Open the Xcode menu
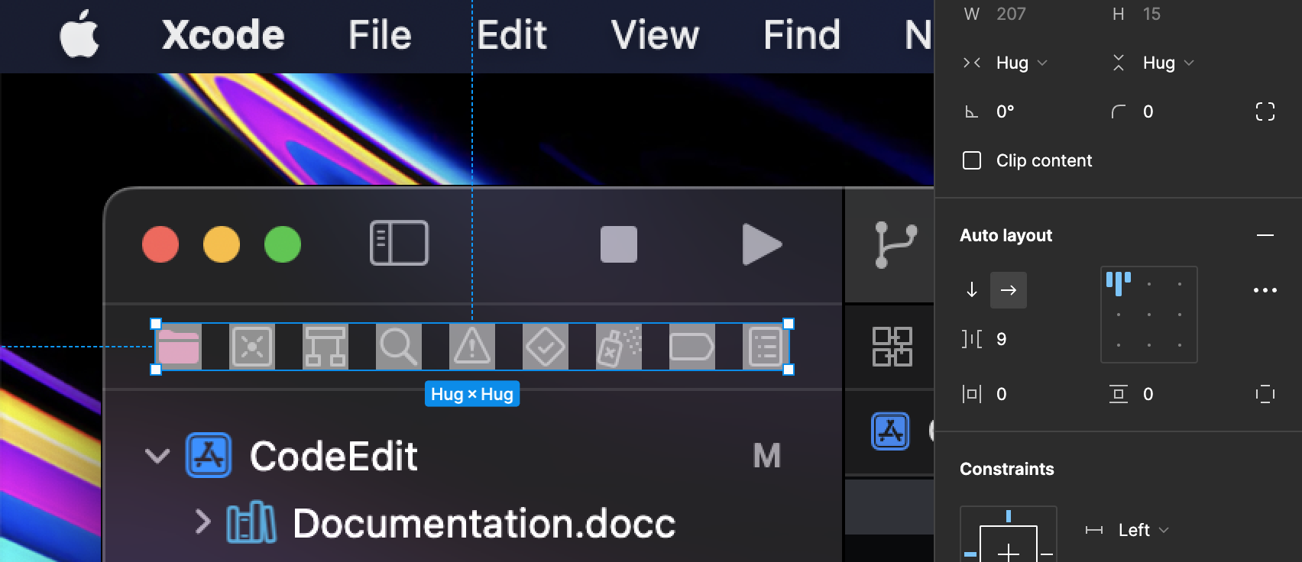The image size is (1302, 562). [223, 35]
